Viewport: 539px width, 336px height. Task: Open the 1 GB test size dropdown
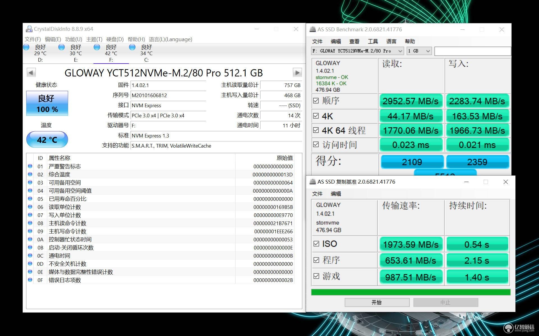pos(419,51)
